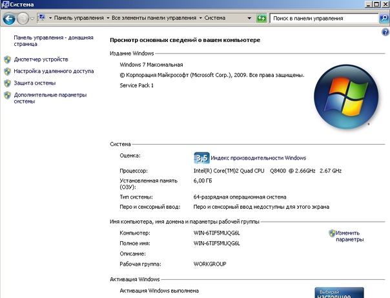Click shield icon beside Настройка удаленного доступа
The width and height of the screenshot is (390, 298).
(8, 72)
